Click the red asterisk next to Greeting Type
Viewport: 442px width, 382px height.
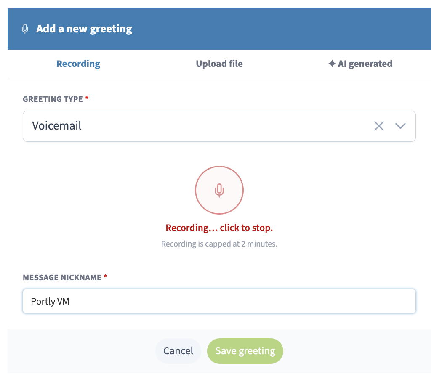point(87,98)
